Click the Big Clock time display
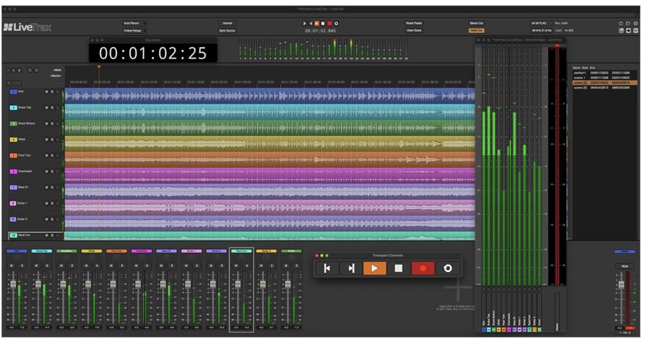 click(x=152, y=53)
